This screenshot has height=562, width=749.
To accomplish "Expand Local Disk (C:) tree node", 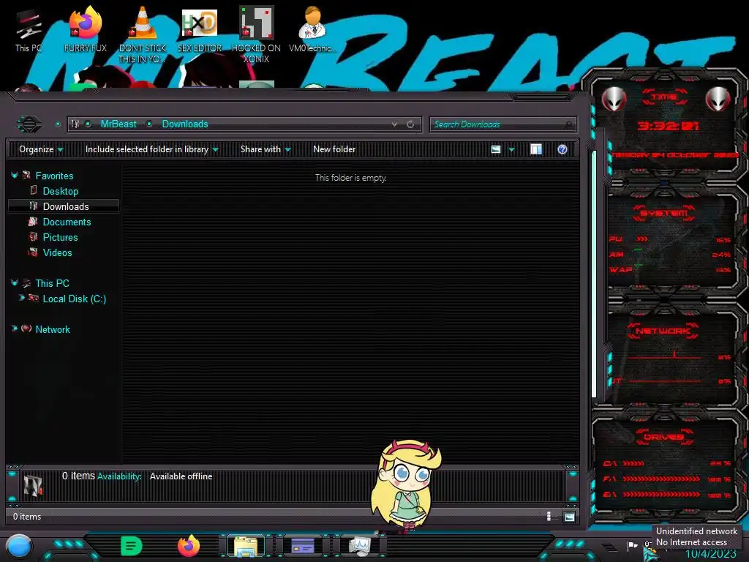I will pos(21,298).
